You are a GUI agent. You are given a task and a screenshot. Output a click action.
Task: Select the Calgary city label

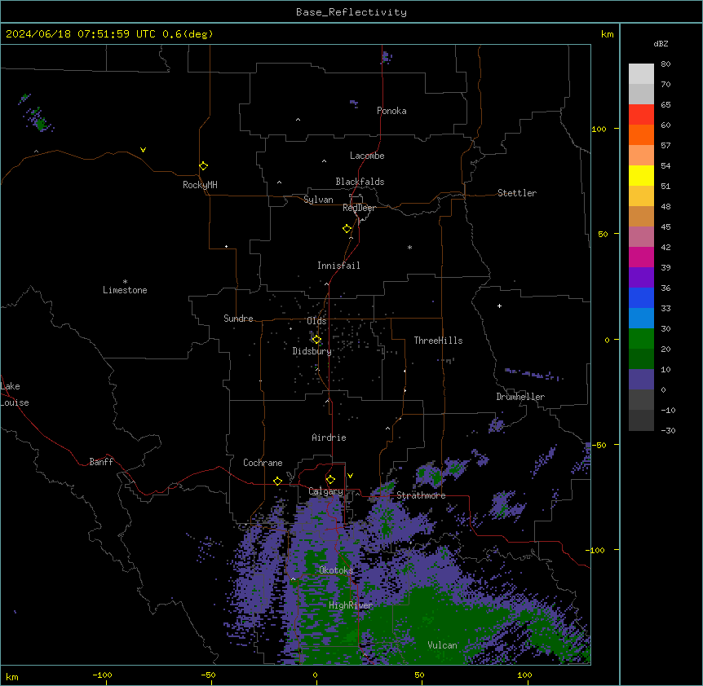(x=325, y=491)
